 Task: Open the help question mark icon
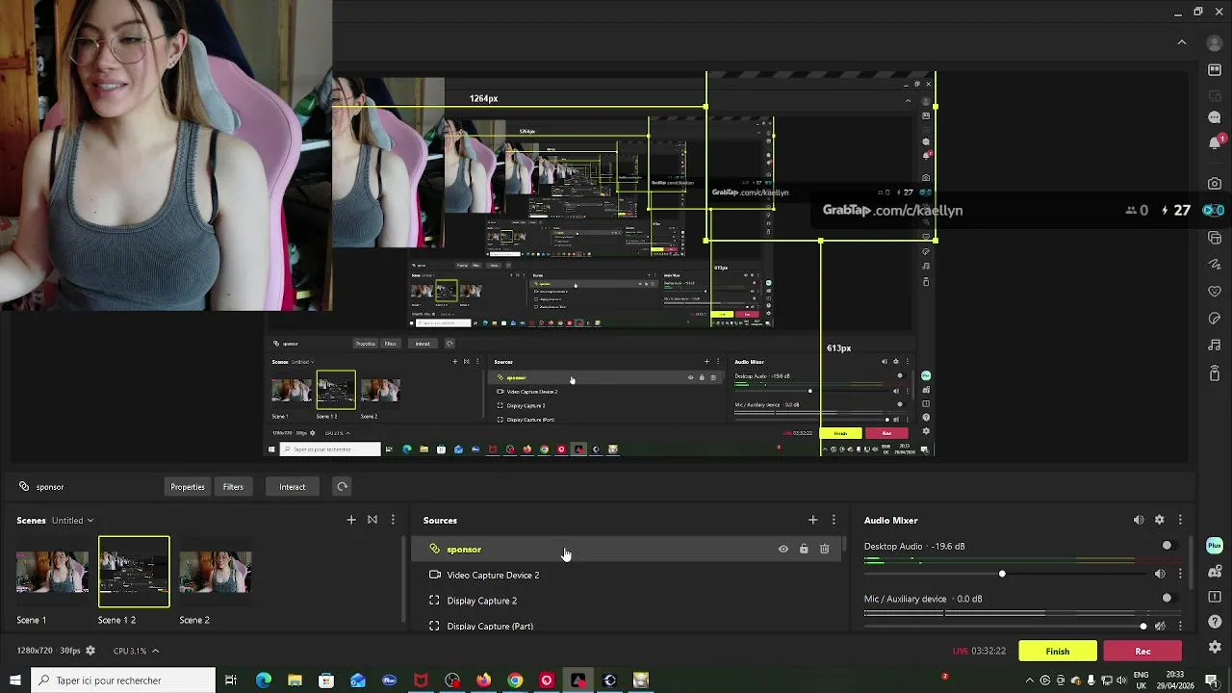[1215, 622]
